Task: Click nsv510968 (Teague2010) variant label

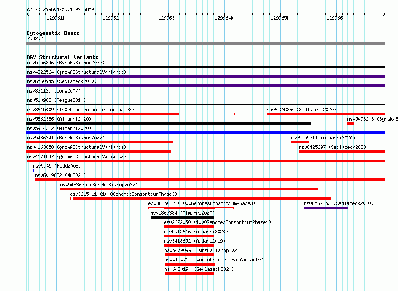Action: pyautogui.click(x=56, y=100)
